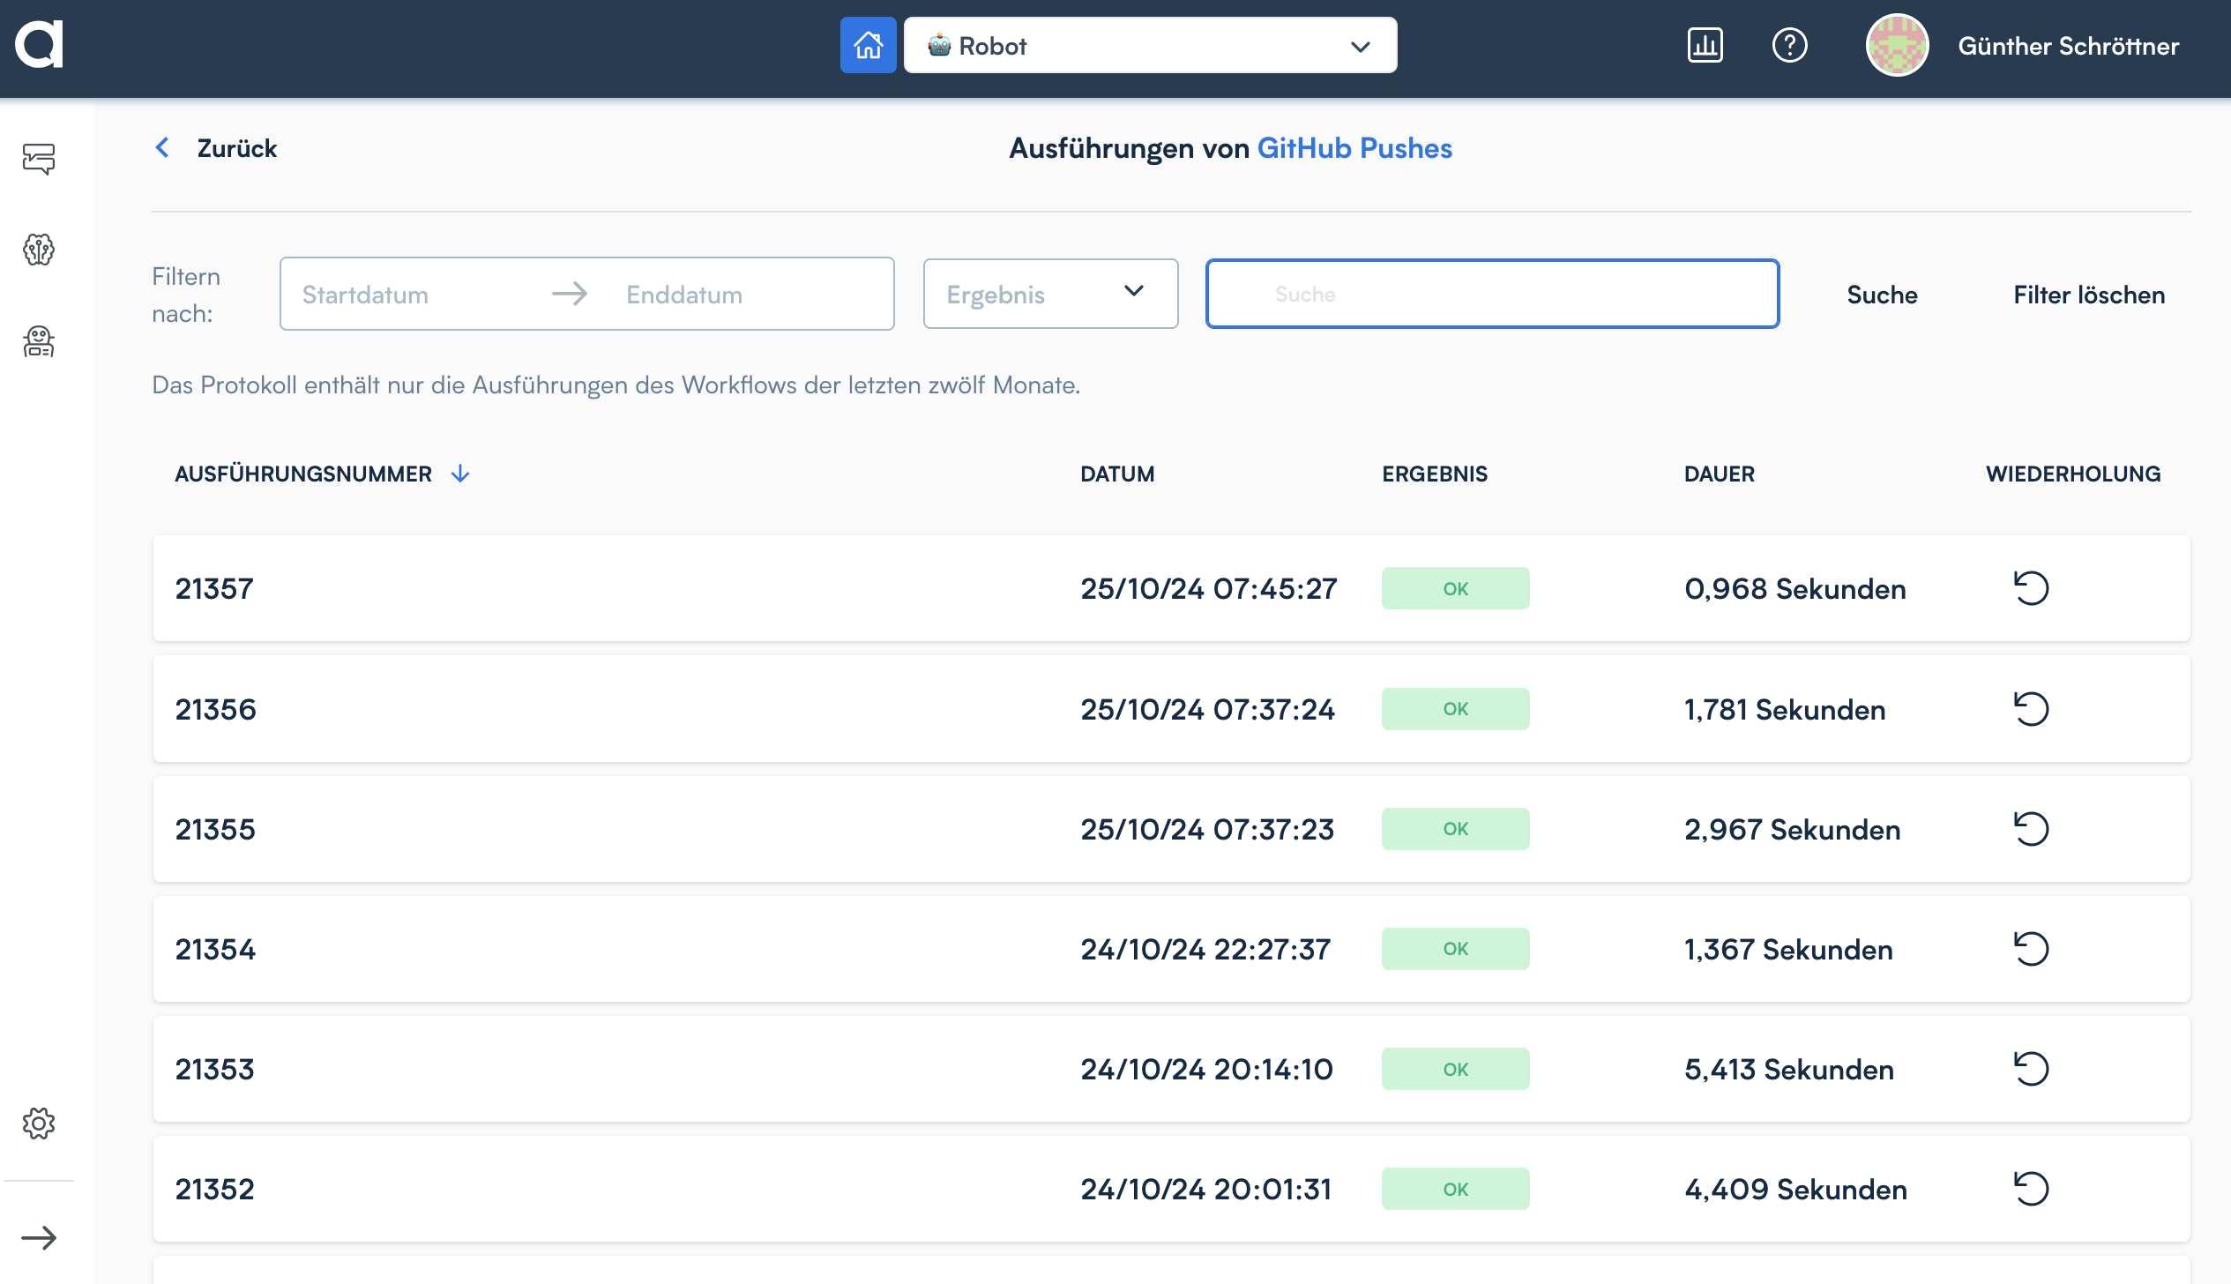
Task: Click the home icon in top bar
Action: [868, 45]
